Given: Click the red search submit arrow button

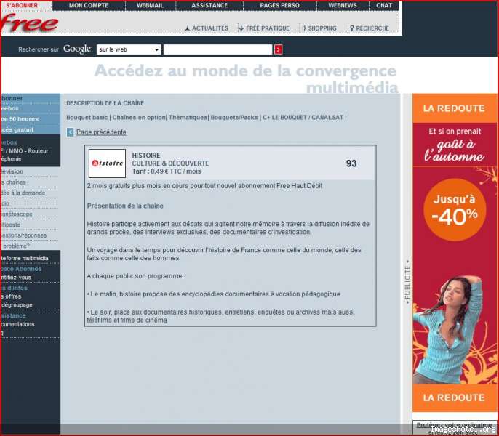Looking at the screenshot, I should coord(278,49).
